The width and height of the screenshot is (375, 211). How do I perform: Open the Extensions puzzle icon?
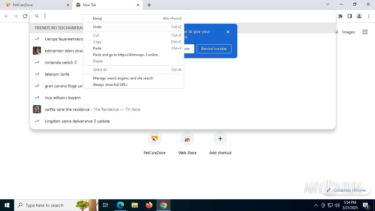coord(340,16)
